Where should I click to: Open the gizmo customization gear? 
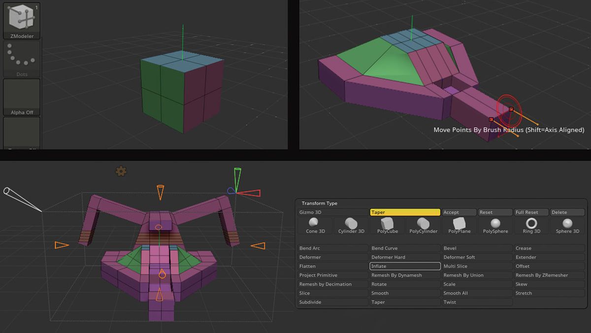coord(121,171)
